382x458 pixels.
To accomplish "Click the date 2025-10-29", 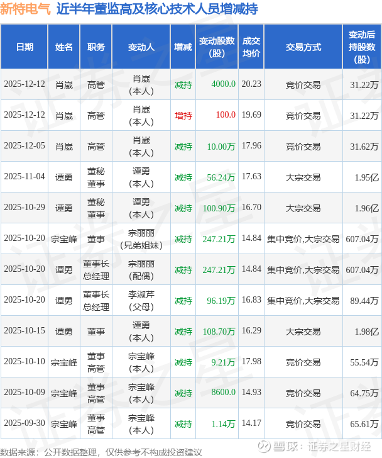I will click(x=25, y=208).
